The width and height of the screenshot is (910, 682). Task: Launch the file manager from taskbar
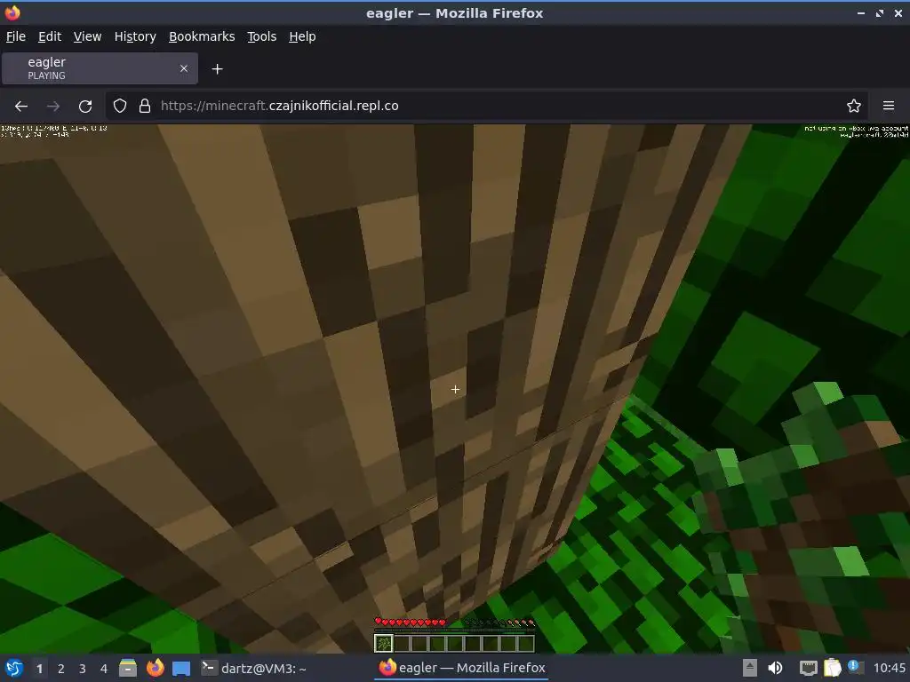128,668
